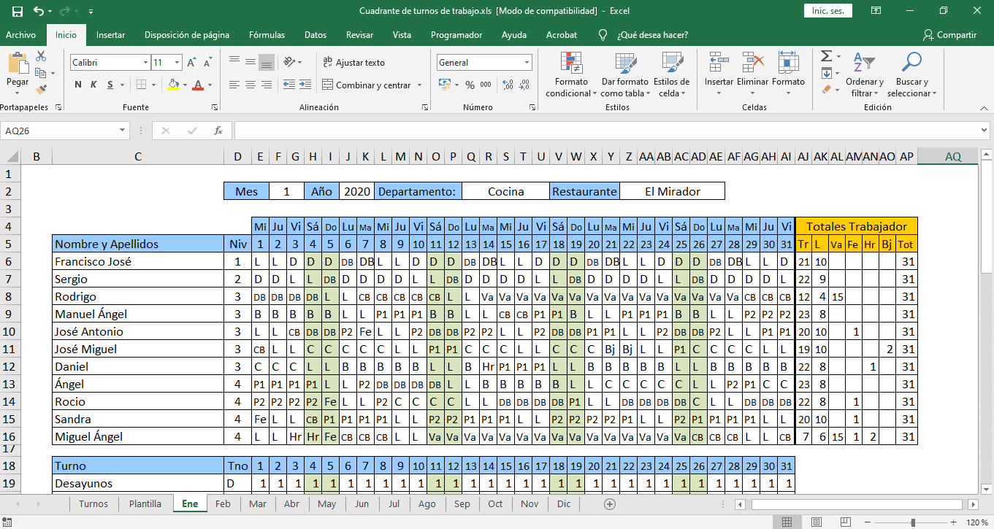Expand the Calibri font name dropdown

[x=145, y=63]
